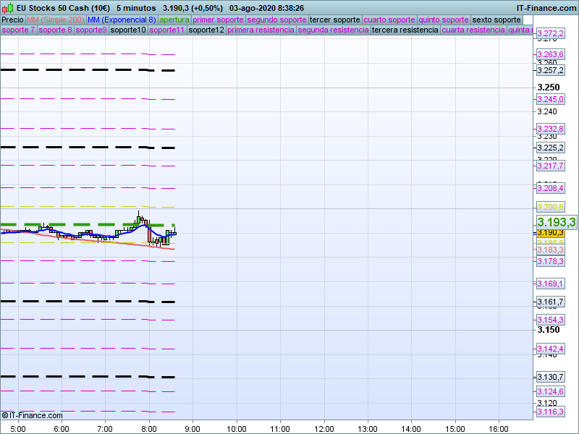Screen dimensions: 579x434
Task: Click the cuarta resistencia legend label
Action: tap(473, 30)
